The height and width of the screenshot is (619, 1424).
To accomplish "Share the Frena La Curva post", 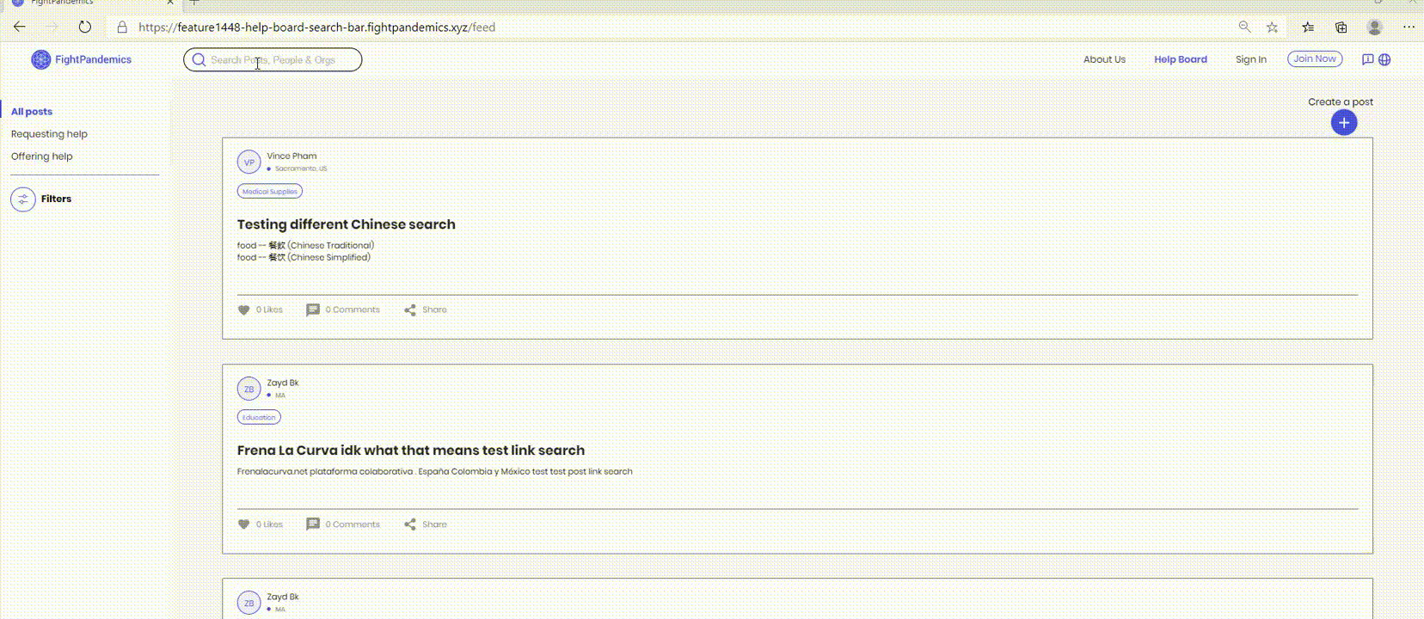I will (x=426, y=524).
